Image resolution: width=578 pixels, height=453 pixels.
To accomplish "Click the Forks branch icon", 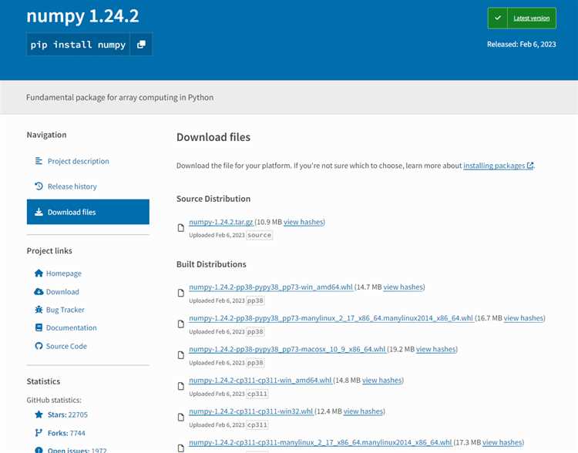I will pos(39,433).
